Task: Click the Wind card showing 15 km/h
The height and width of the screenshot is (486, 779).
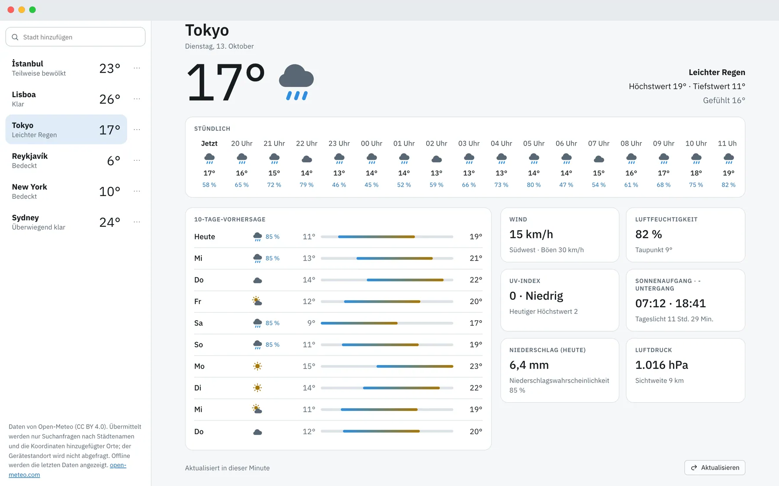Action: [560, 235]
